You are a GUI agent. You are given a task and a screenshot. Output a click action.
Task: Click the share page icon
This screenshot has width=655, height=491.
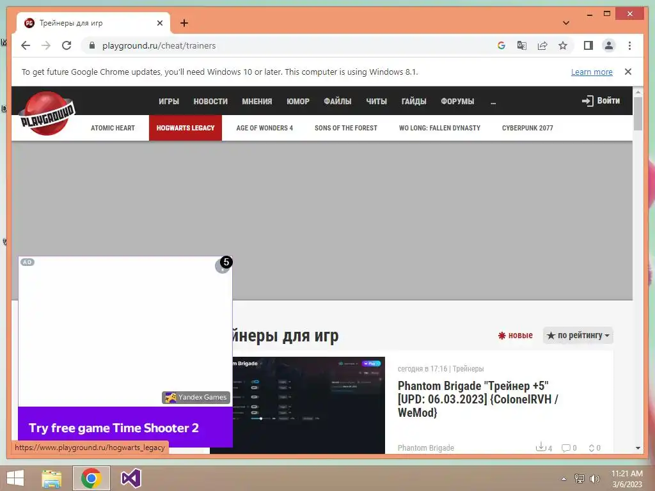[x=542, y=45]
